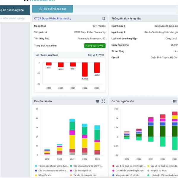178x178 pixels.
Task: Toggle legend Tiền và các khoản tương đương
Action: pyautogui.click(x=52, y=166)
